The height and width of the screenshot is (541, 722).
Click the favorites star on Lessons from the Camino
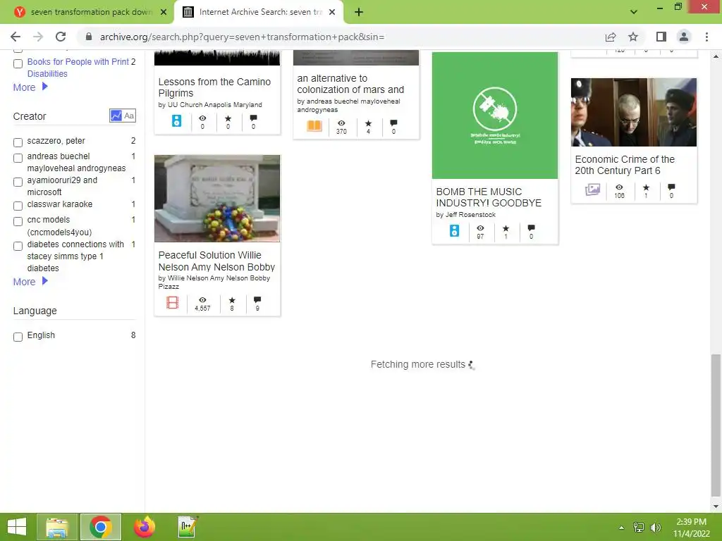coord(228,118)
